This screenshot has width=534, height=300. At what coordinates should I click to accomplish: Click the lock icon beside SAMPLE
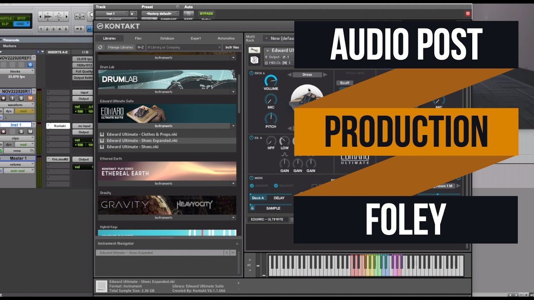tap(252, 208)
